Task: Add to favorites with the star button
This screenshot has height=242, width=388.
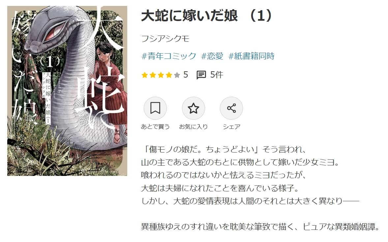Action: [x=193, y=108]
